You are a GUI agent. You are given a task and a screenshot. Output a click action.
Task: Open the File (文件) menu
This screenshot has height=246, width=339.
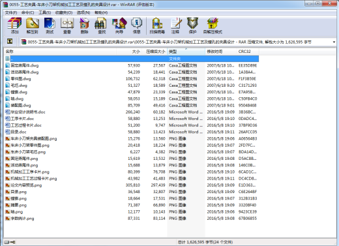11,12
